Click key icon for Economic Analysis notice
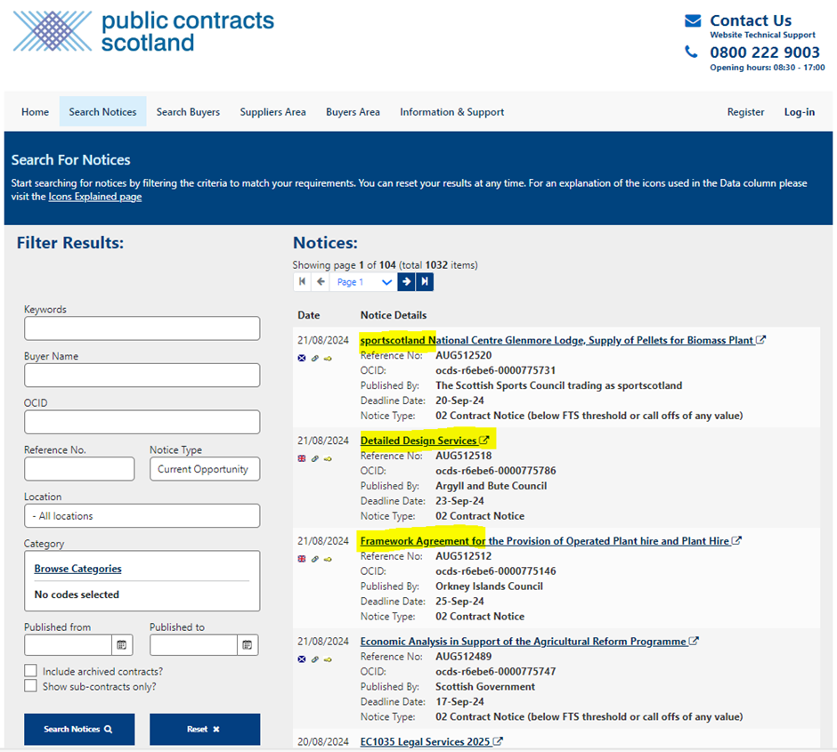Screen dimensions: 837x752 click(328, 659)
